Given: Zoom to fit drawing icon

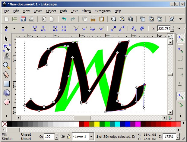Looking at the screenshot, I should [122, 19].
